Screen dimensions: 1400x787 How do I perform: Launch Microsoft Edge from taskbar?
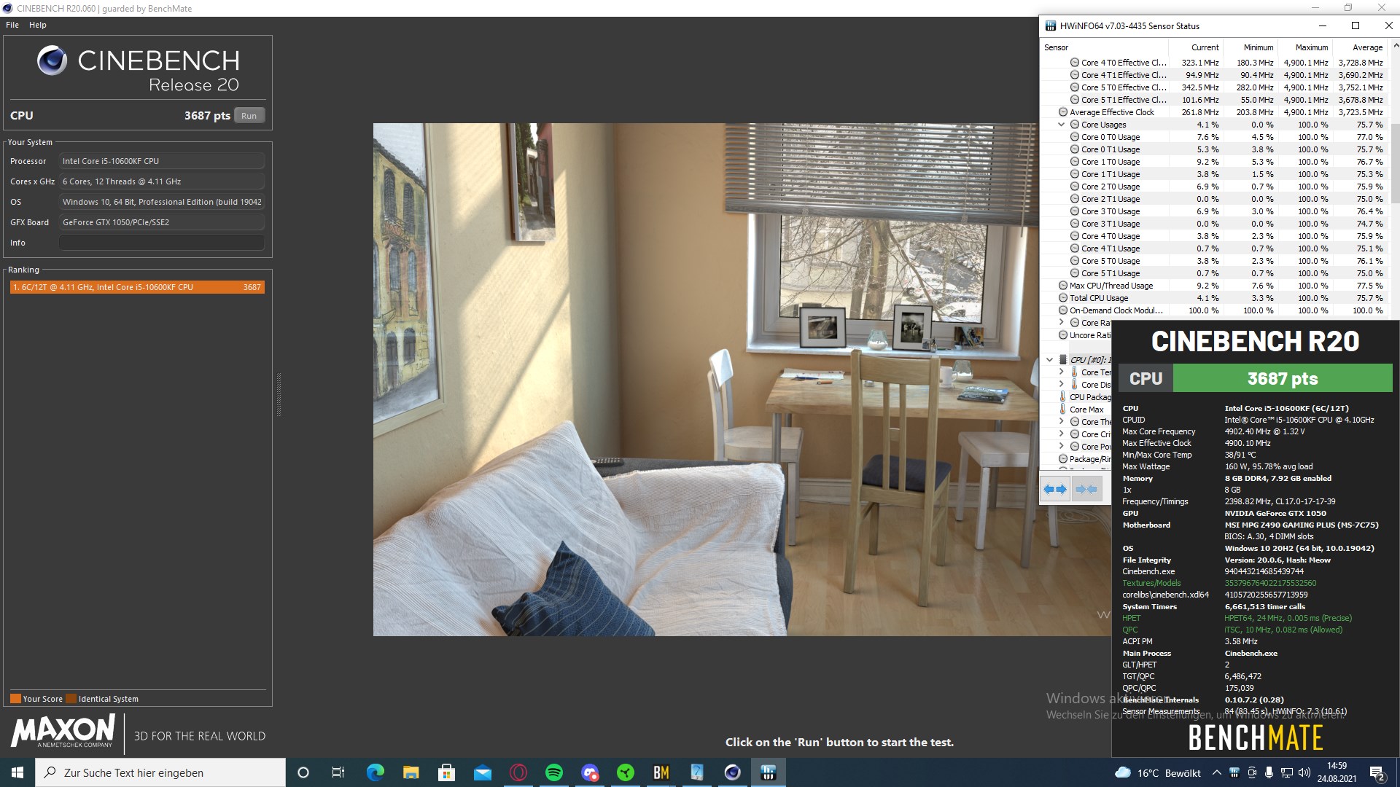pyautogui.click(x=375, y=772)
